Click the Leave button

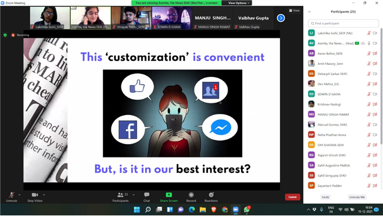[292, 197]
